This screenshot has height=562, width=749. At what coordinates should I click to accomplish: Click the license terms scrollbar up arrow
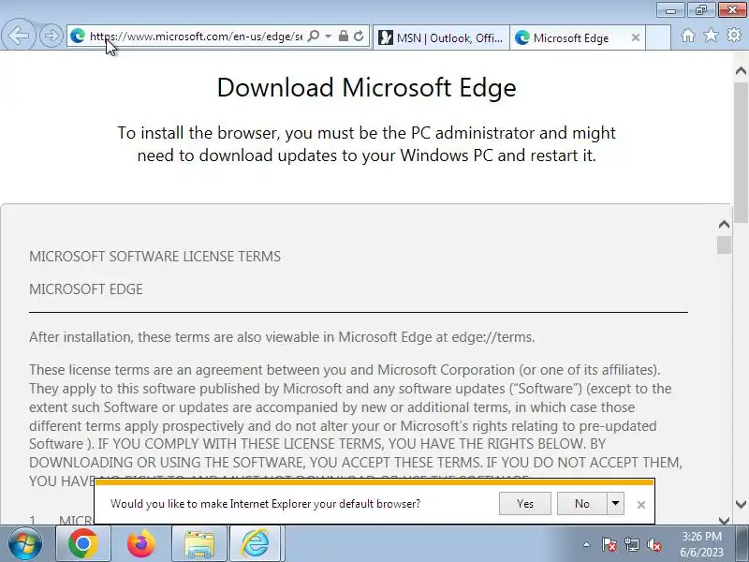pyautogui.click(x=724, y=224)
